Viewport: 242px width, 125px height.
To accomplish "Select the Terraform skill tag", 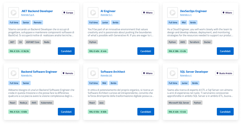I will tap(194, 42).
